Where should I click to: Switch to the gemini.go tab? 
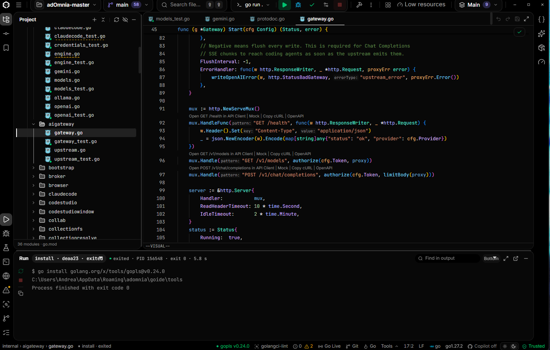pyautogui.click(x=220, y=19)
